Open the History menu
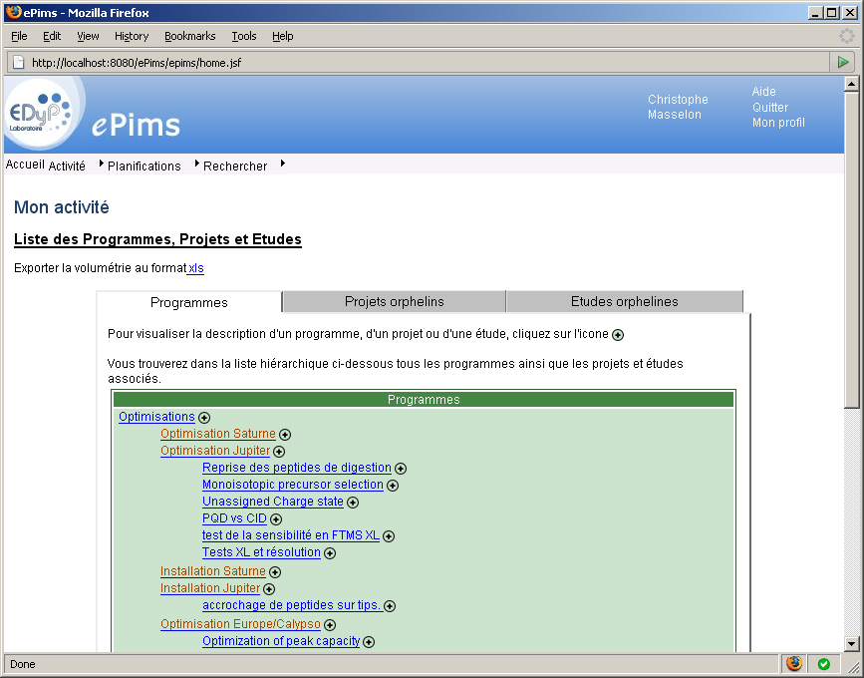864x678 pixels. (x=131, y=36)
